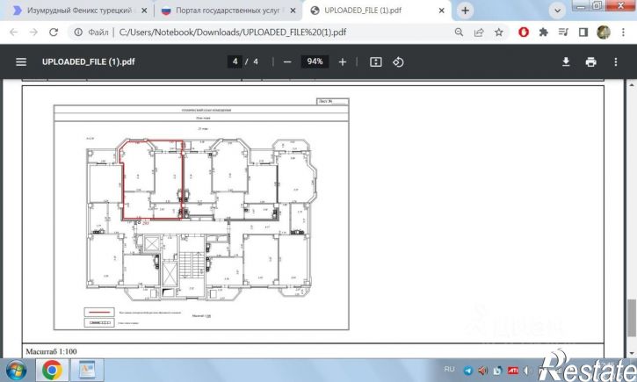Open the PDF sidebar menu (hamburger icon)
Viewport: 637px width, 382px height.
21,62
